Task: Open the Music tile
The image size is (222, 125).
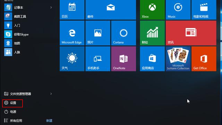Action: (x=178, y=10)
